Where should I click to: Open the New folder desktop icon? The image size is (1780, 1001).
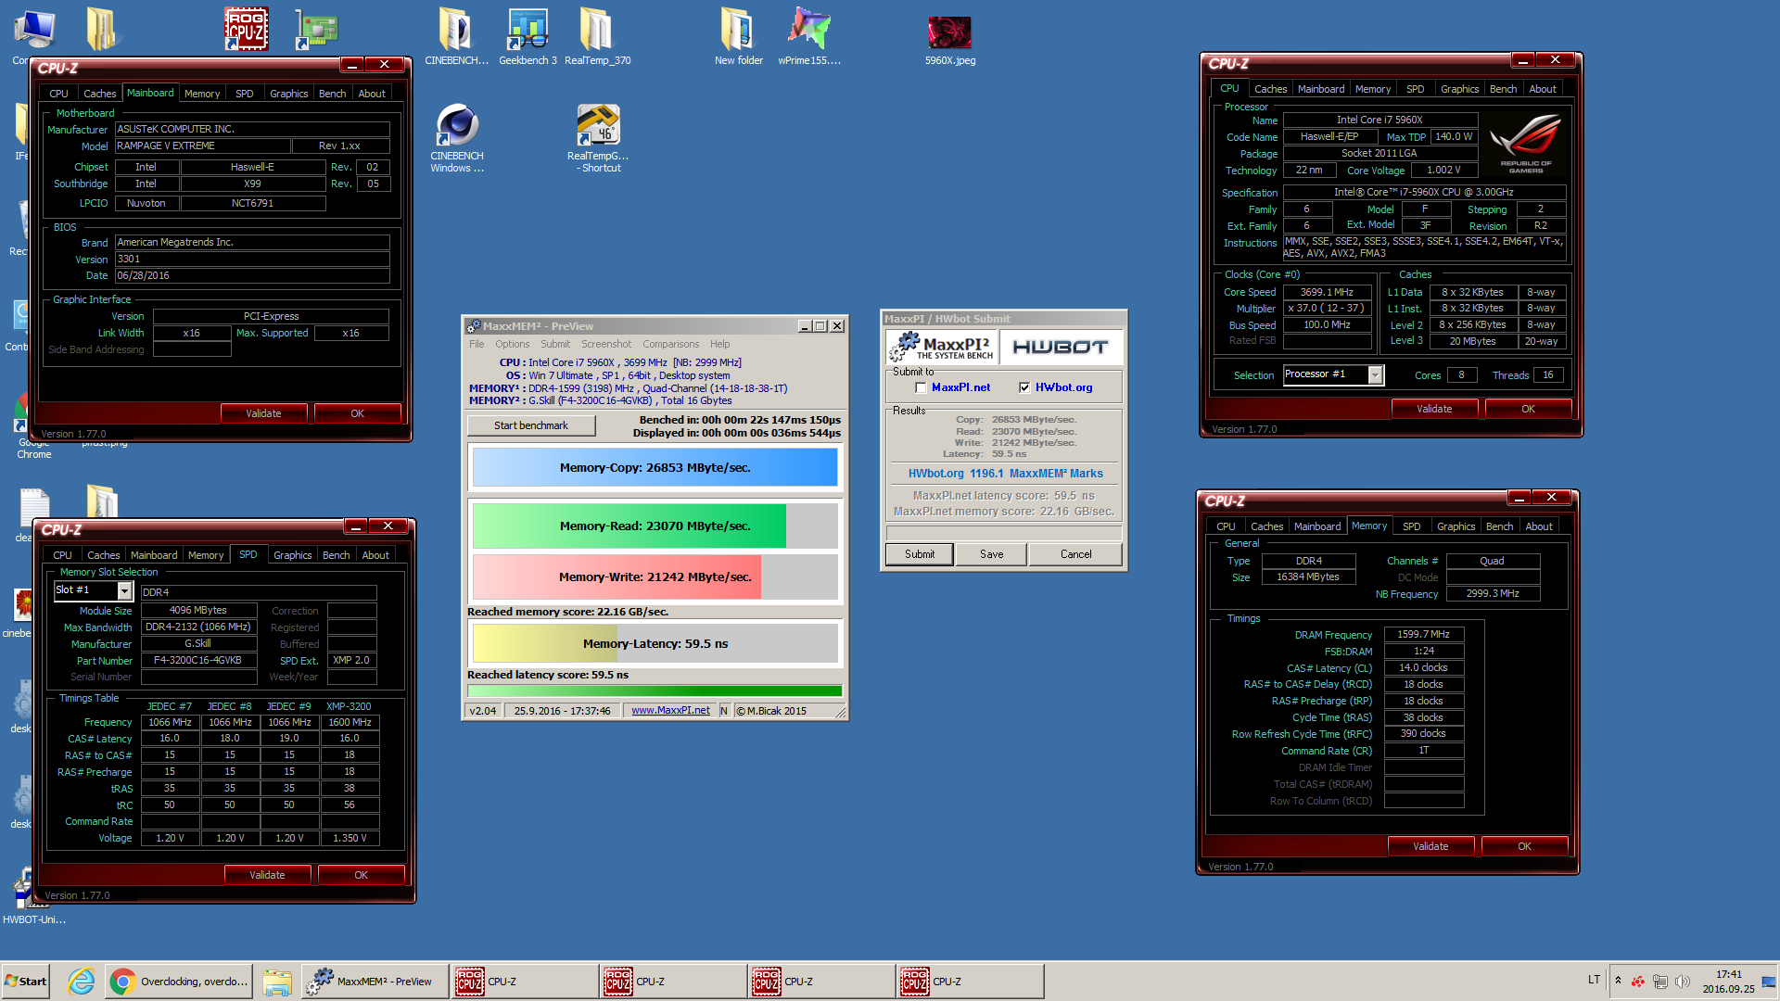point(738,37)
